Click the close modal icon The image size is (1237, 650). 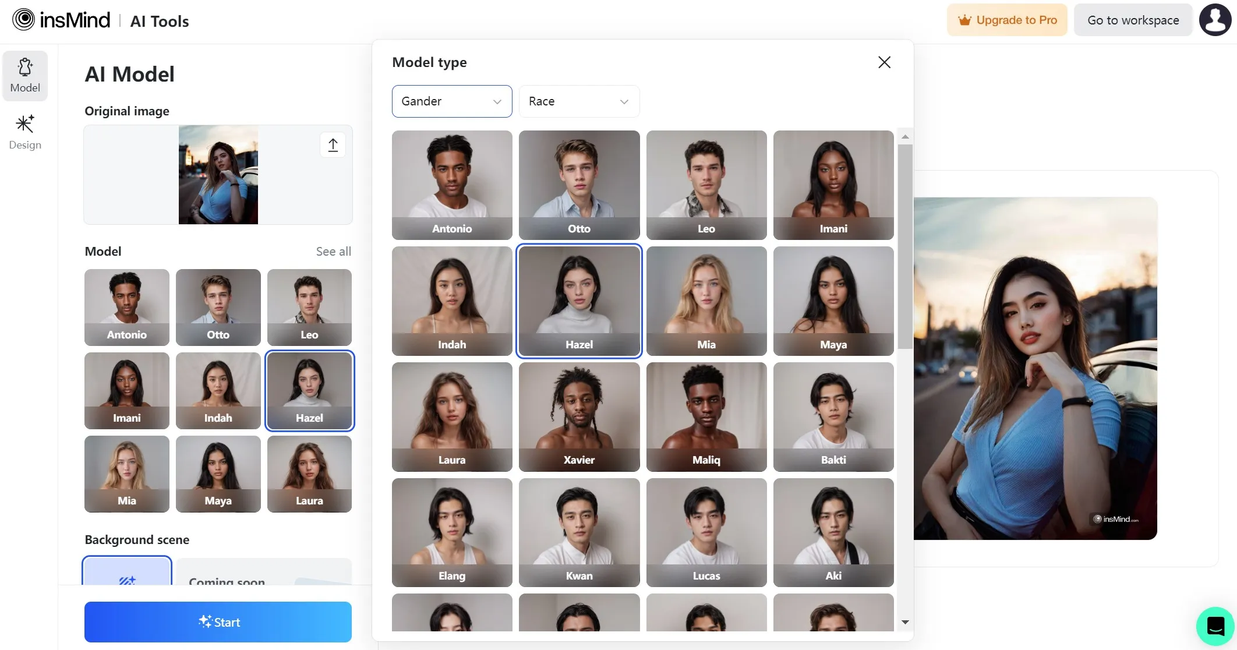tap(885, 62)
